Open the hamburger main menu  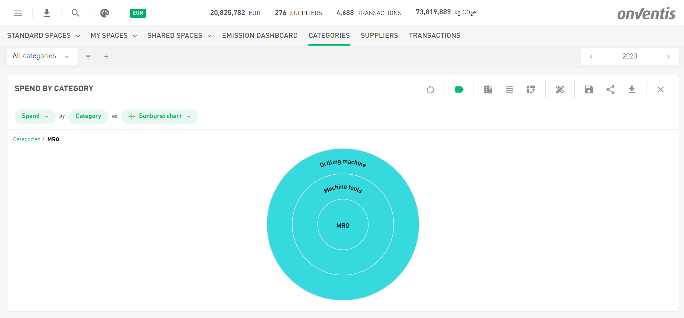(x=18, y=13)
